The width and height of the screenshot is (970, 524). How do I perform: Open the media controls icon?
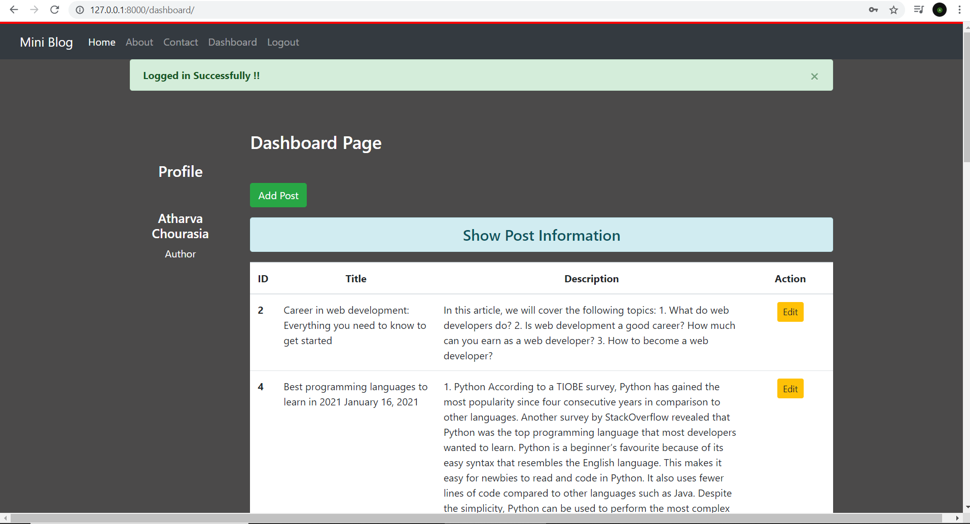919,10
